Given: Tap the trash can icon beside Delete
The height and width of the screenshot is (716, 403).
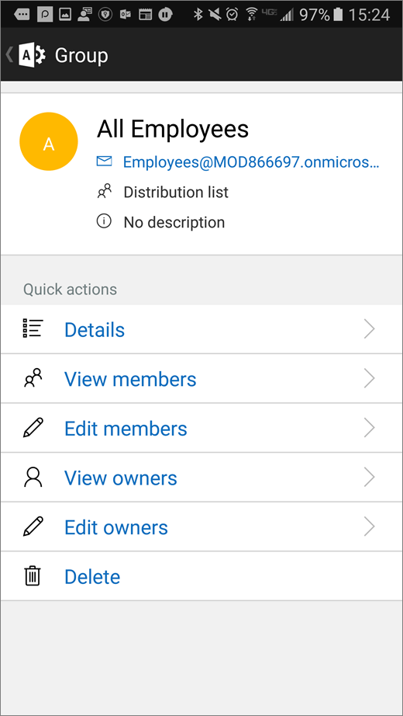Looking at the screenshot, I should 33,575.
